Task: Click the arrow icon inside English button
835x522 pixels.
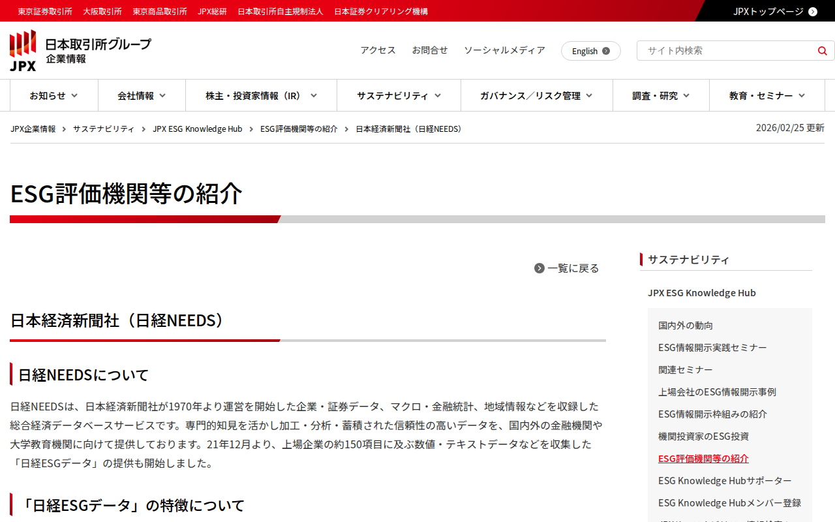Action: pos(606,51)
